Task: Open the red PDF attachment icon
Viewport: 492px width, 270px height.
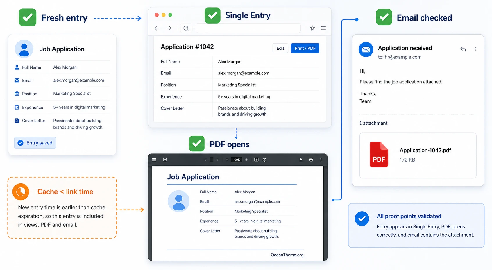Action: [379, 154]
